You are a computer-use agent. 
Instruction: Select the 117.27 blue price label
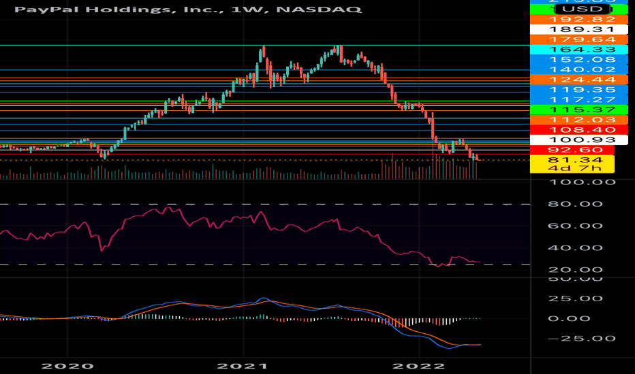(578, 99)
